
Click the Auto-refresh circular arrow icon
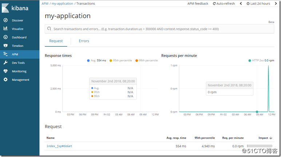click(x=214, y=4)
